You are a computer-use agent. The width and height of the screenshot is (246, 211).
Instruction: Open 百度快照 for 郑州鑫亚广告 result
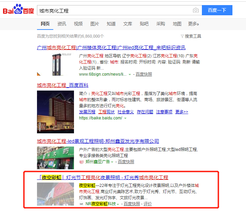pyautogui.click(x=126, y=162)
